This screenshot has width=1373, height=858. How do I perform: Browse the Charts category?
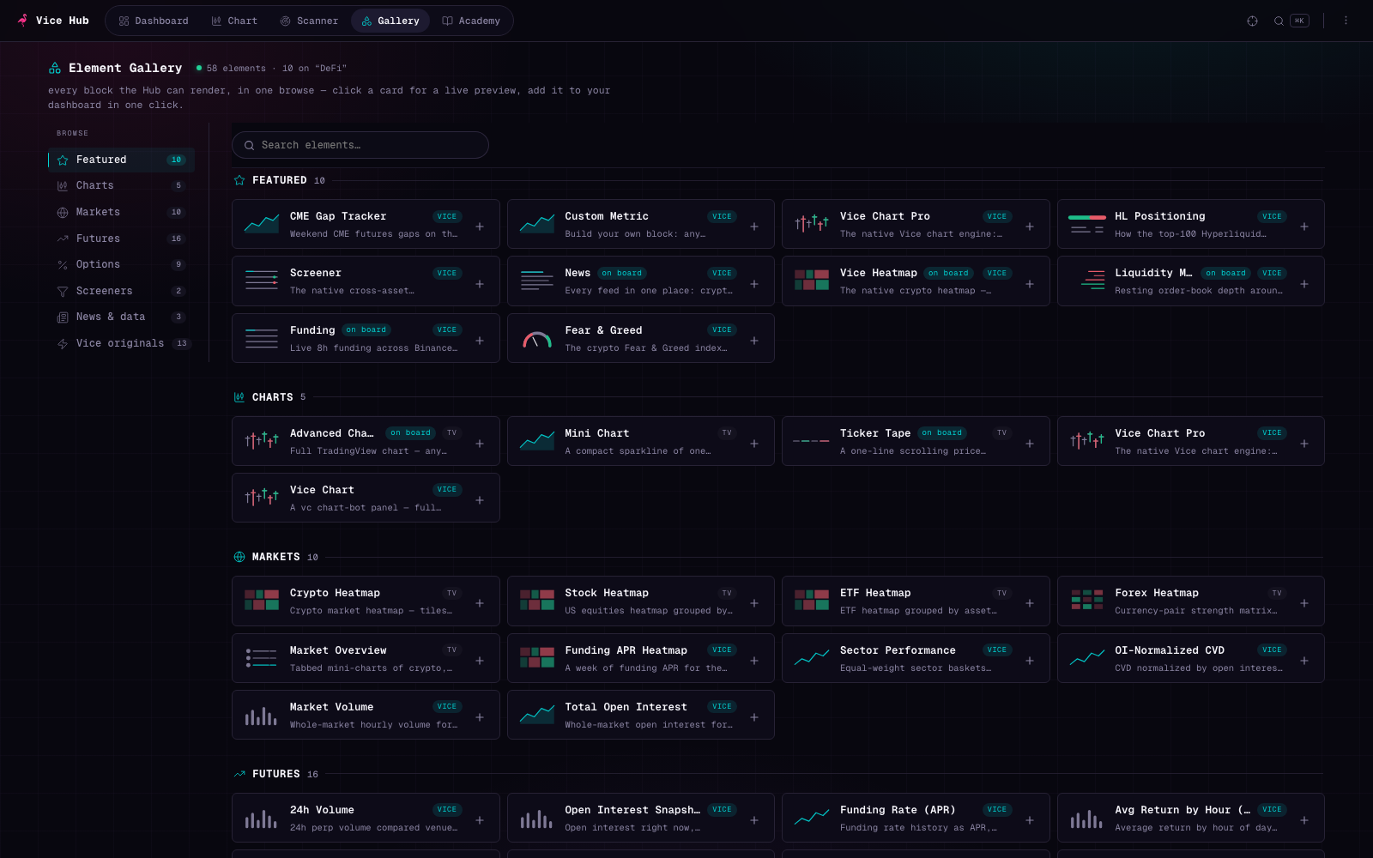tap(121, 185)
